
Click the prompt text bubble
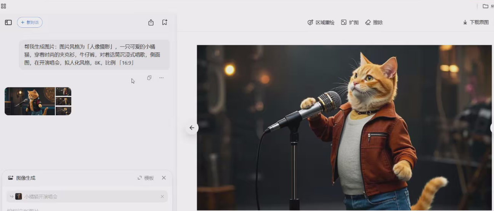click(94, 55)
